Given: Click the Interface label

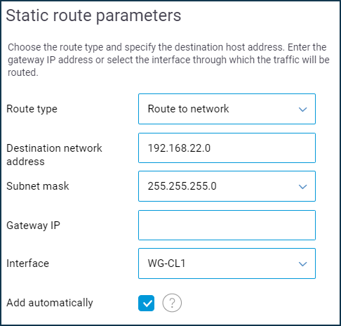Looking at the screenshot, I should coord(28,263).
